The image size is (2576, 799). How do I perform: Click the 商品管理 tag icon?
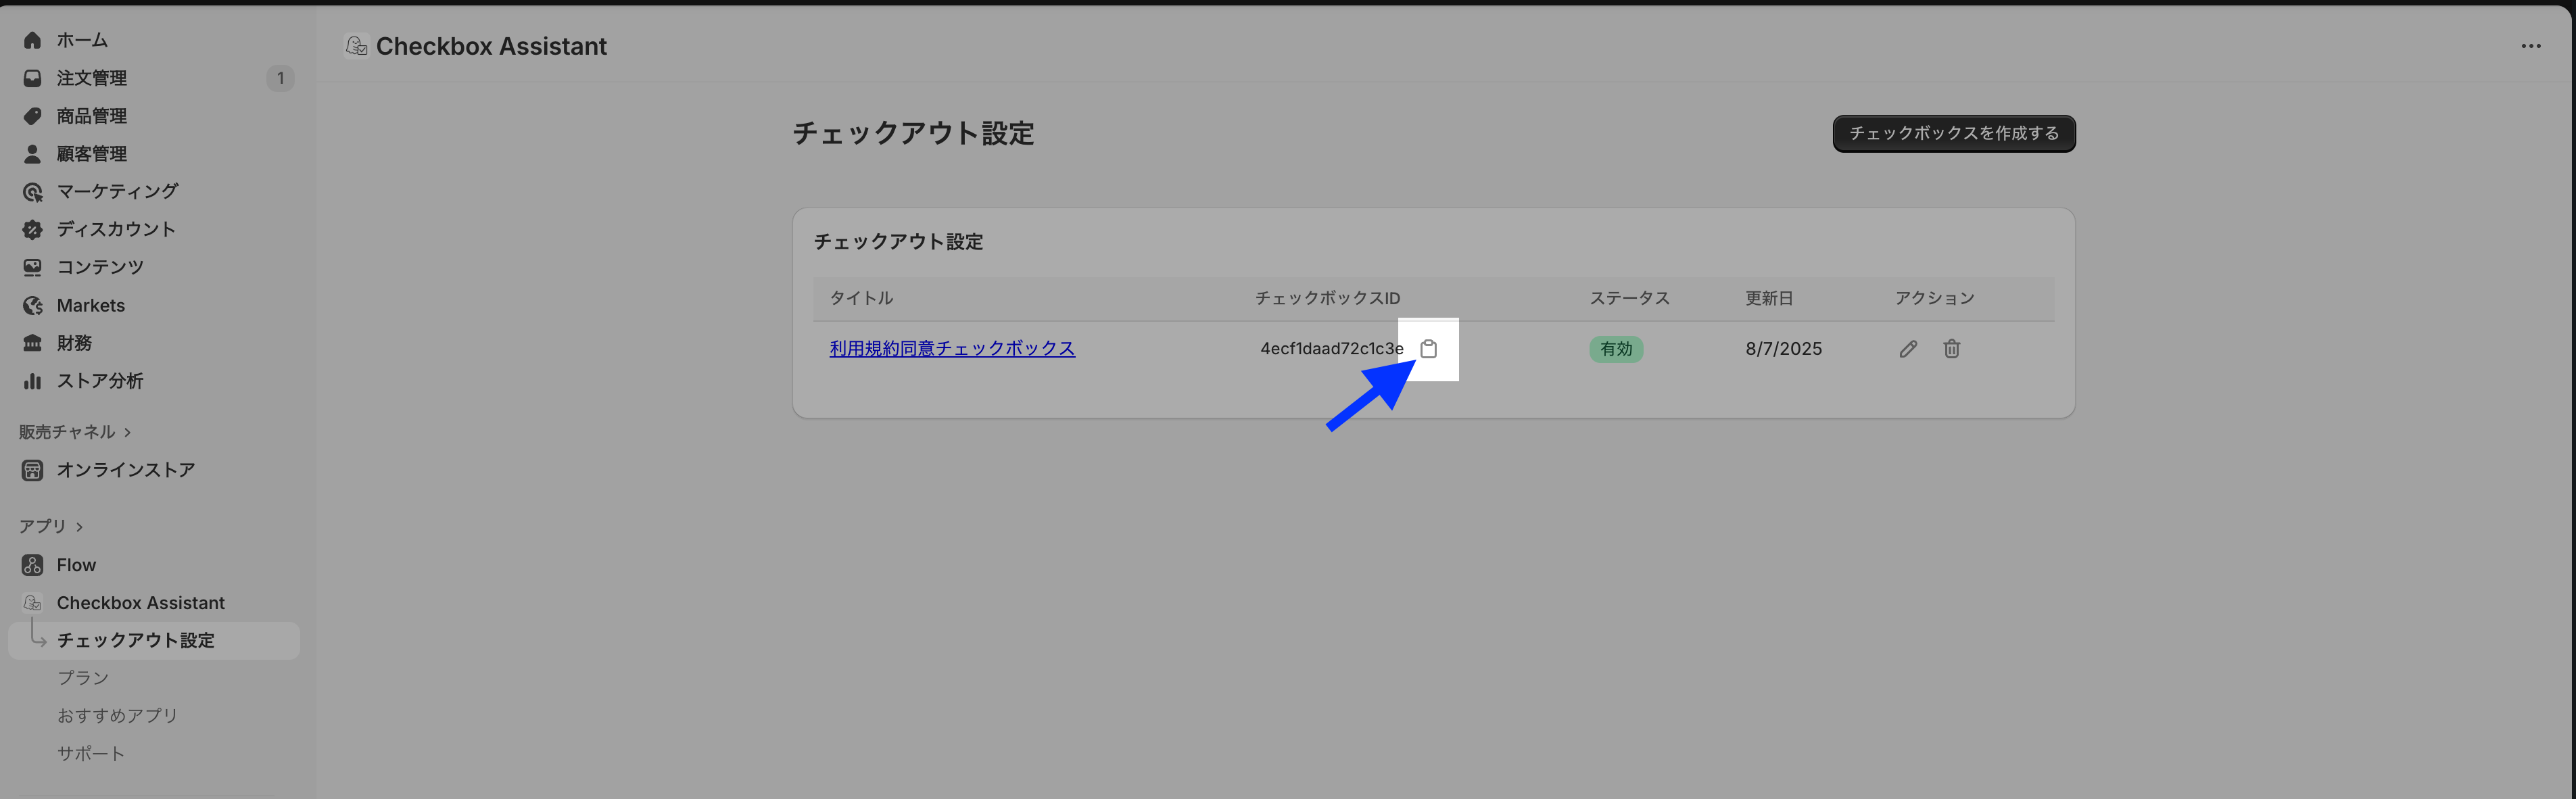point(32,116)
